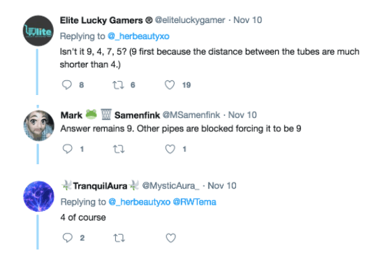Open Nov 10 timestamp on Mark's tweet
Viewport: 366px width, 253px height.
click(x=242, y=115)
